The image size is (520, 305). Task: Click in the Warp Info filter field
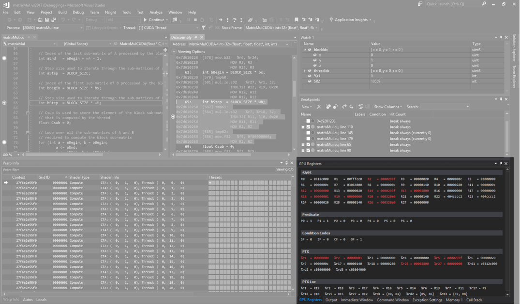pyautogui.click(x=139, y=170)
